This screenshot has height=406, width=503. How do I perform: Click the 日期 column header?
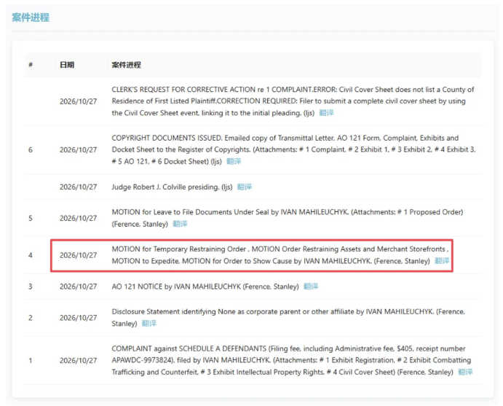[x=67, y=65]
